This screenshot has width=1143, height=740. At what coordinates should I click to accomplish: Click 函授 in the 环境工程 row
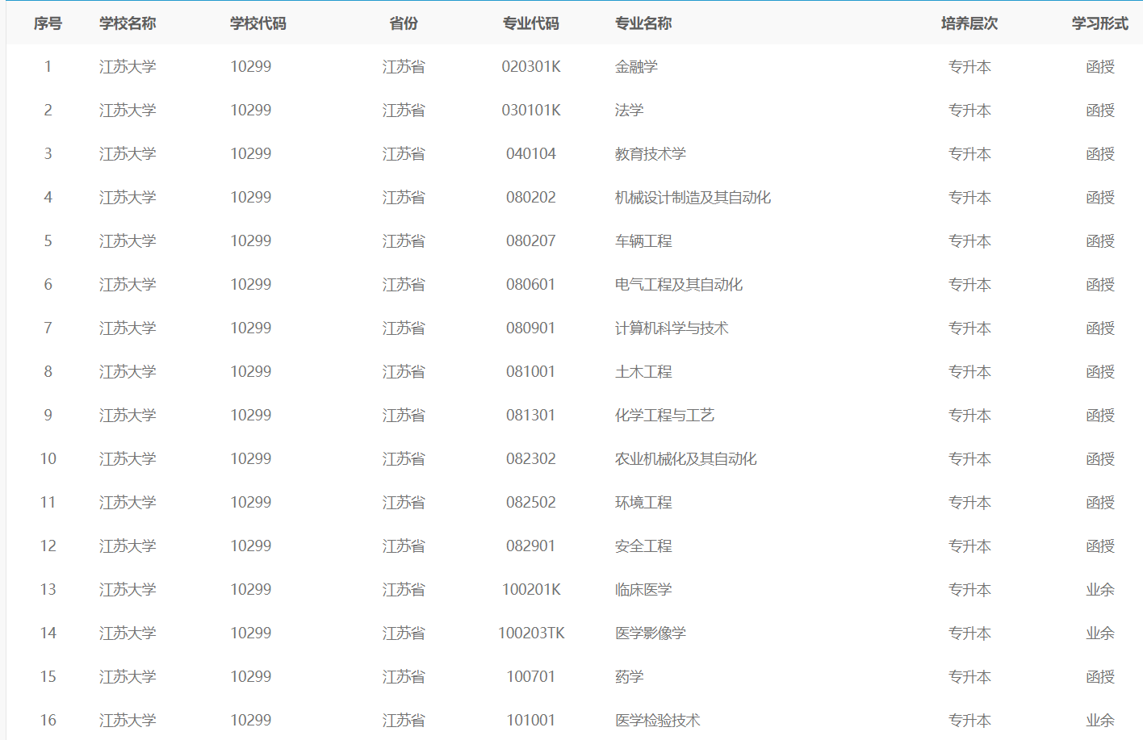tap(1100, 503)
